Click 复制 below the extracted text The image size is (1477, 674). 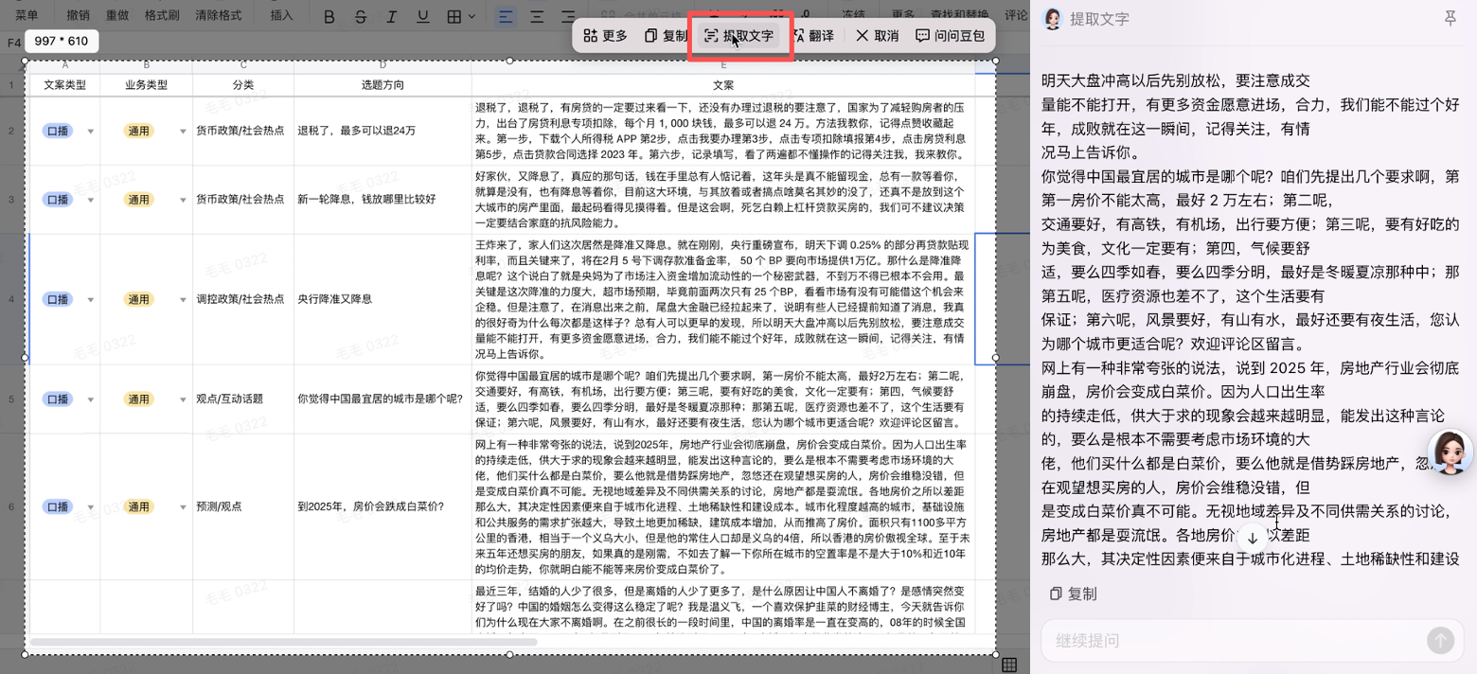tap(1073, 594)
